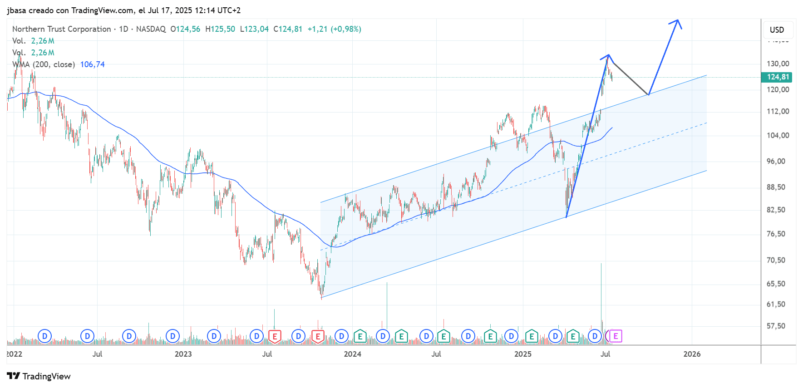This screenshot has width=803, height=388.
Task: Click the current price label 124,81
Action: tap(776, 77)
